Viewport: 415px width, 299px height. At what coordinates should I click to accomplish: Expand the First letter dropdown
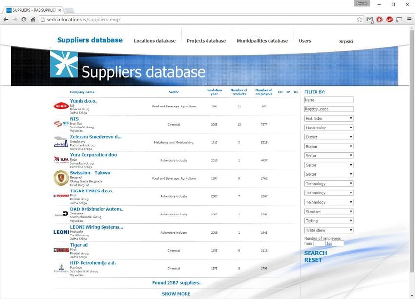point(329,118)
